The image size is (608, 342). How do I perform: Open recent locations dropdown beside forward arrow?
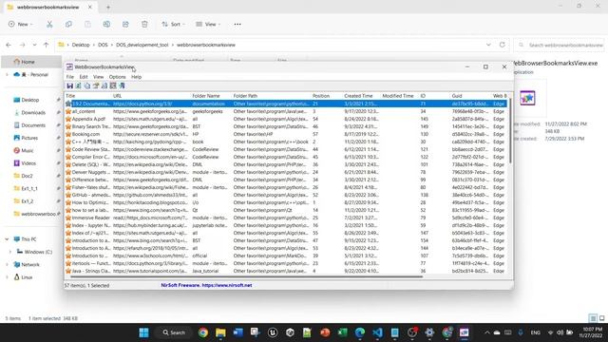34,45
